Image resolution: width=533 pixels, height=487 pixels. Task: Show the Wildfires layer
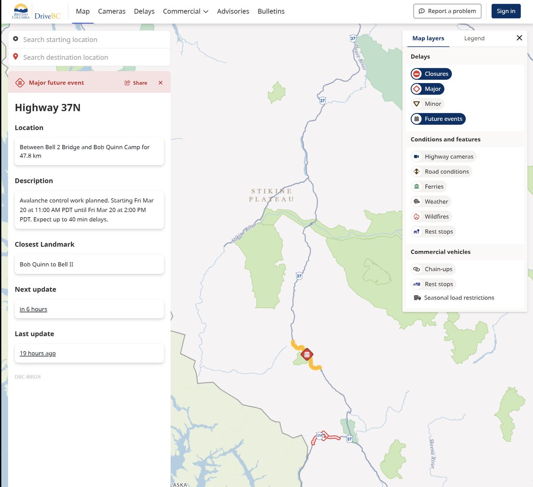coord(431,217)
